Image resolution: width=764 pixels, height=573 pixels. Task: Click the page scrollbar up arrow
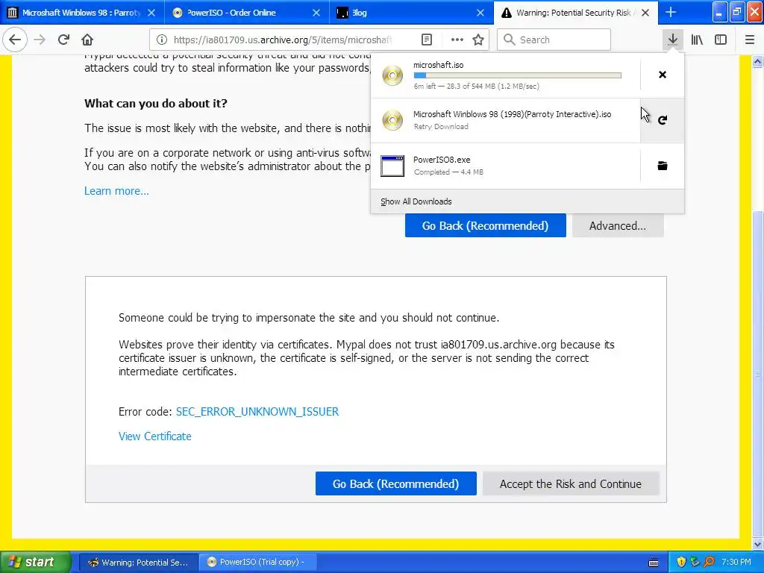click(x=758, y=61)
